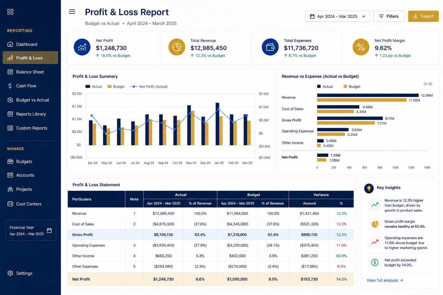
Task: Click the Jan 25 net profit line point
Action: (x=219, y=109)
